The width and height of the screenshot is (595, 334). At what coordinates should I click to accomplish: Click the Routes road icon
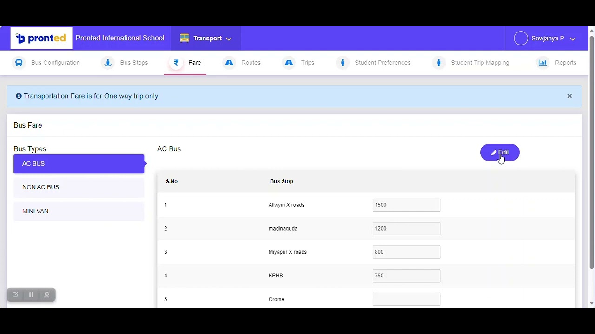click(229, 63)
